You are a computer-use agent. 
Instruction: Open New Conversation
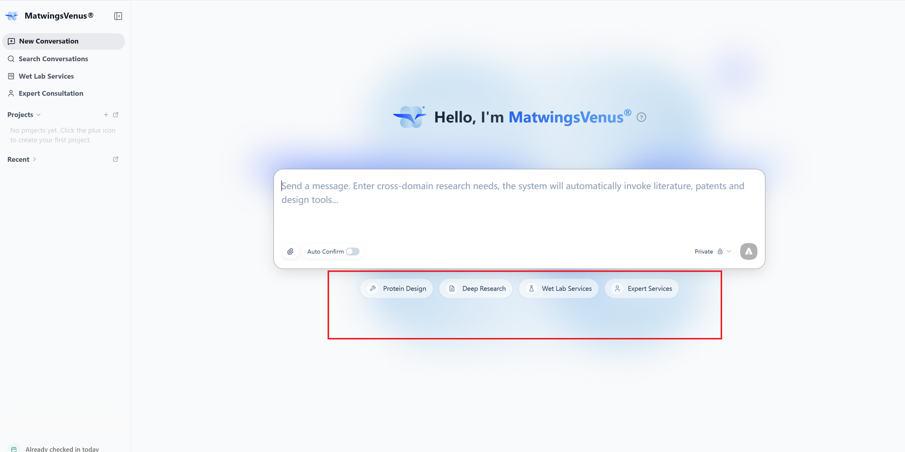pyautogui.click(x=64, y=41)
